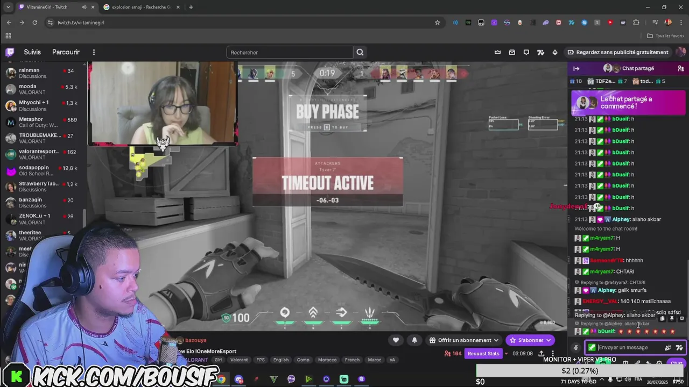Viewport: 689px width, 387px height.
Task: Bookmark this page with the star icon
Action: pyautogui.click(x=438, y=23)
